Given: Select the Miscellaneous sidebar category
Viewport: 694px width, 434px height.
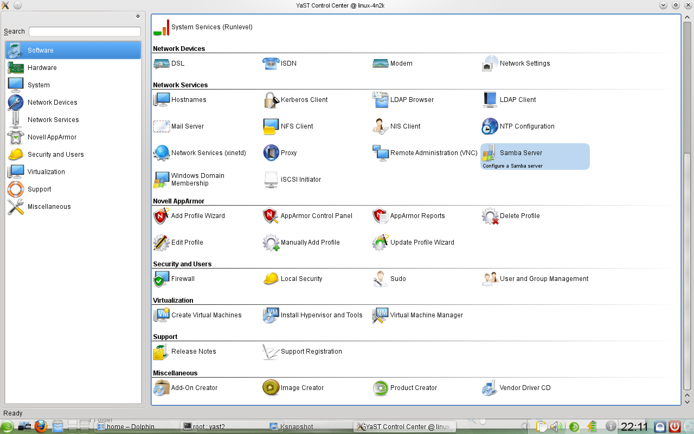Looking at the screenshot, I should 73,207.
